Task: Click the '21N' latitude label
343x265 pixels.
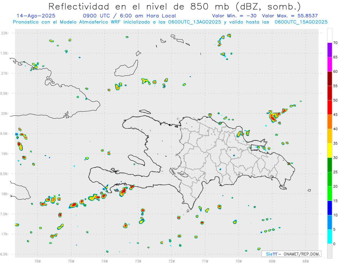Action: [5, 73]
